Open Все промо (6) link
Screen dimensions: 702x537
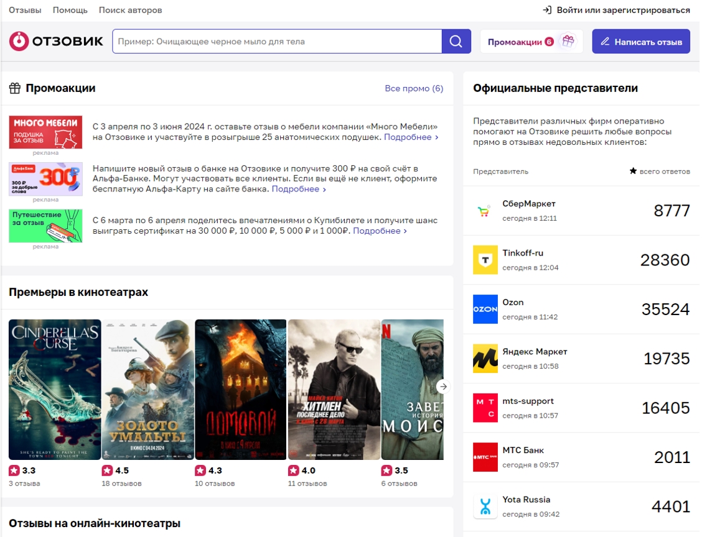(x=414, y=88)
